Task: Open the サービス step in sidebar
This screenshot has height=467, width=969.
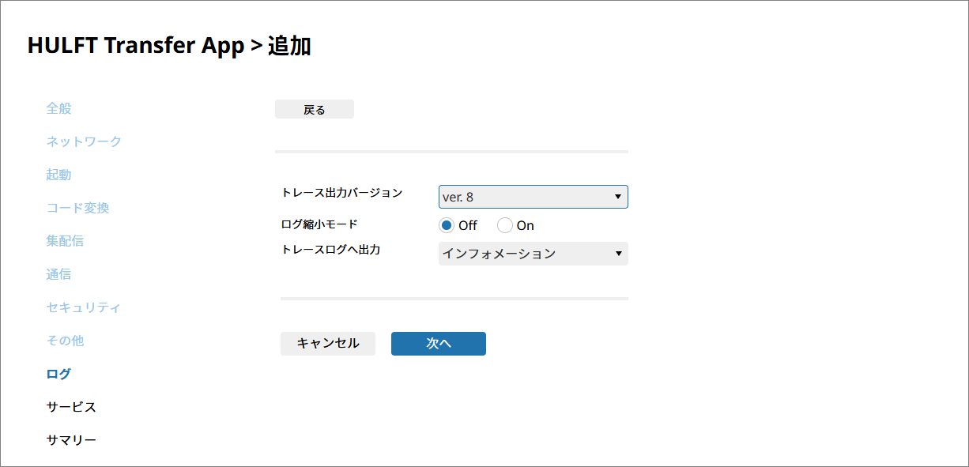Action: click(x=71, y=407)
